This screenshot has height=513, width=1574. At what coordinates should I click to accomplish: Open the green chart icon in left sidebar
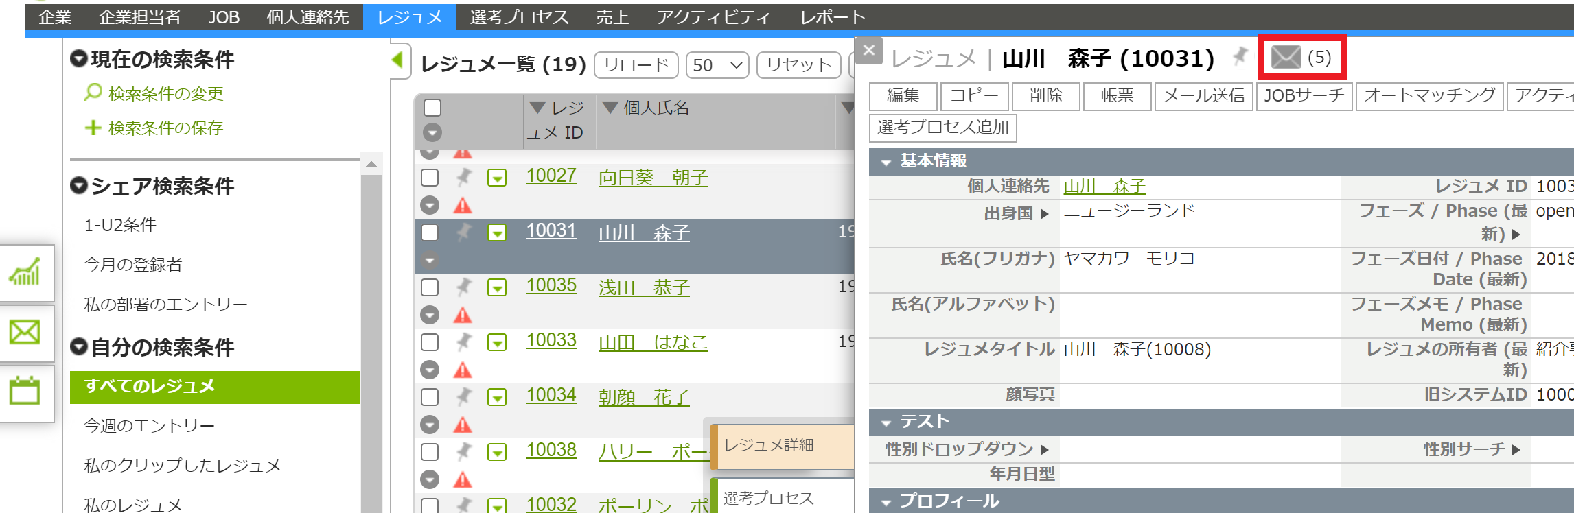coord(25,272)
